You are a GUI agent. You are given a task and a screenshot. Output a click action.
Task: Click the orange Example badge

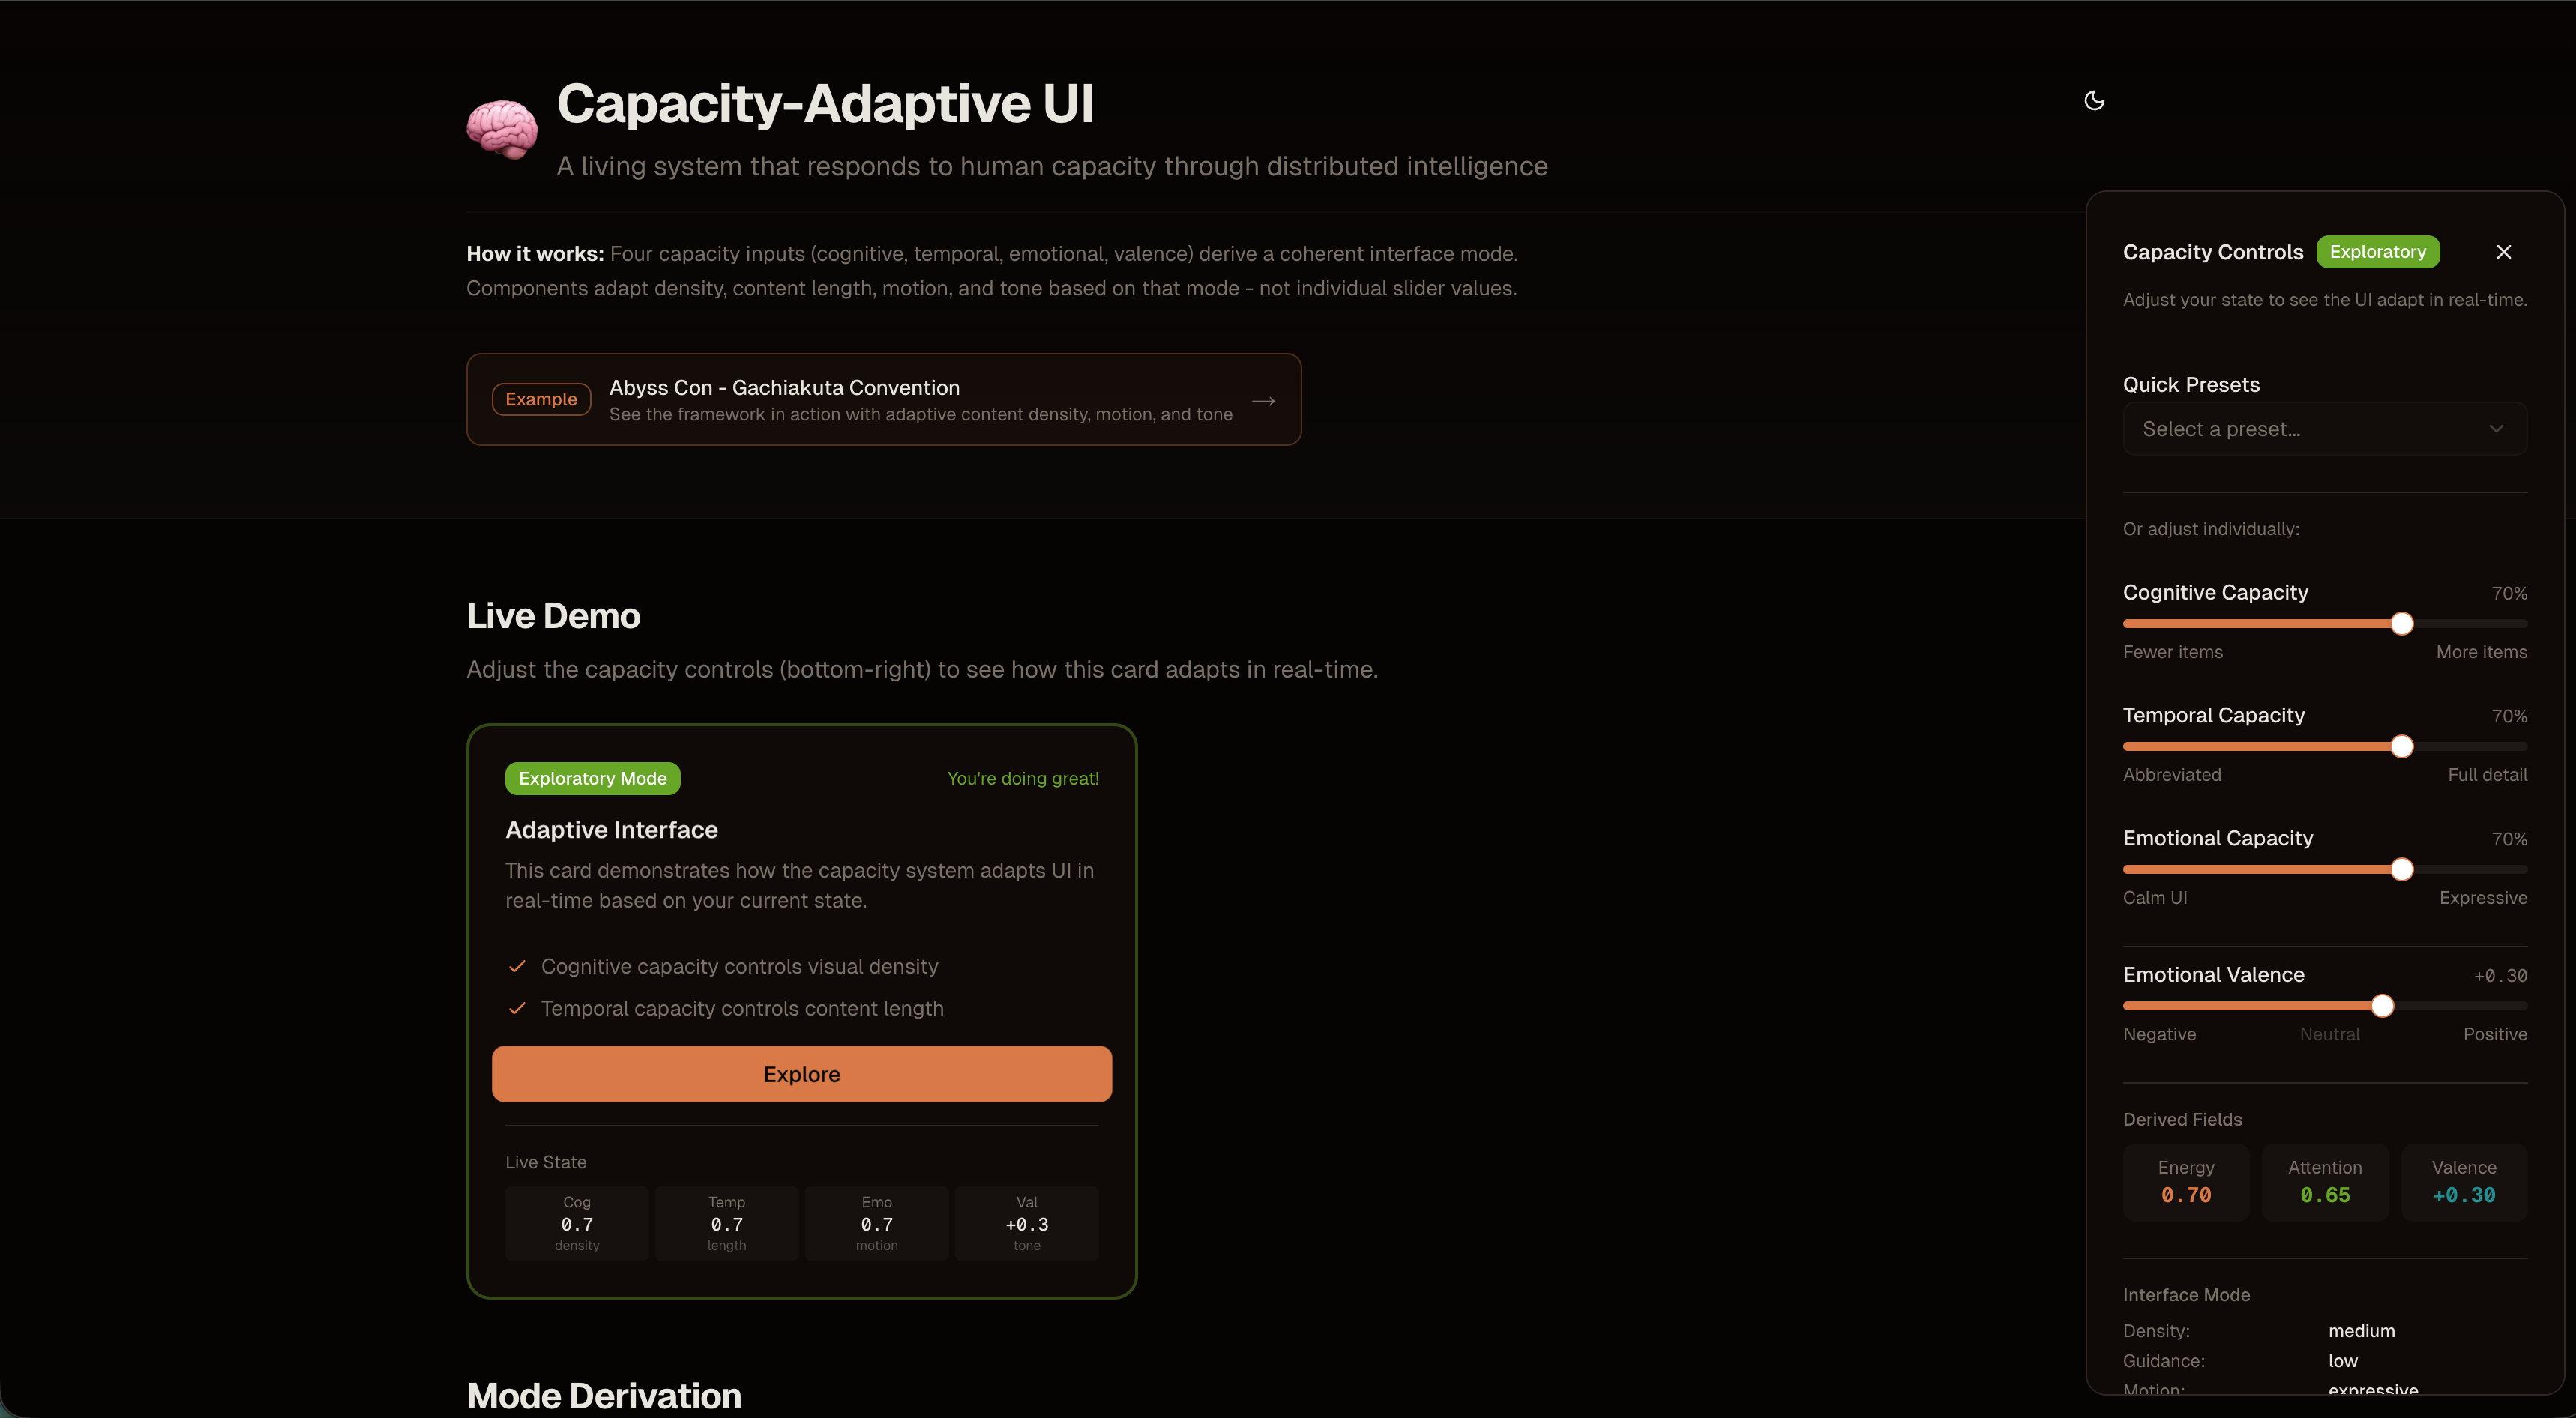point(541,399)
